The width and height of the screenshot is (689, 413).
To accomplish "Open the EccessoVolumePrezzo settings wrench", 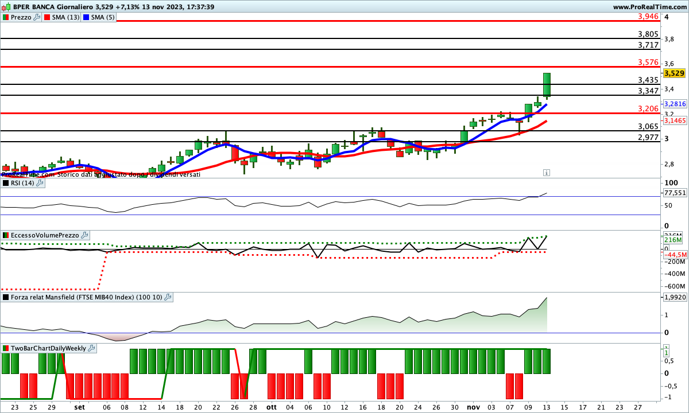I will pos(85,235).
